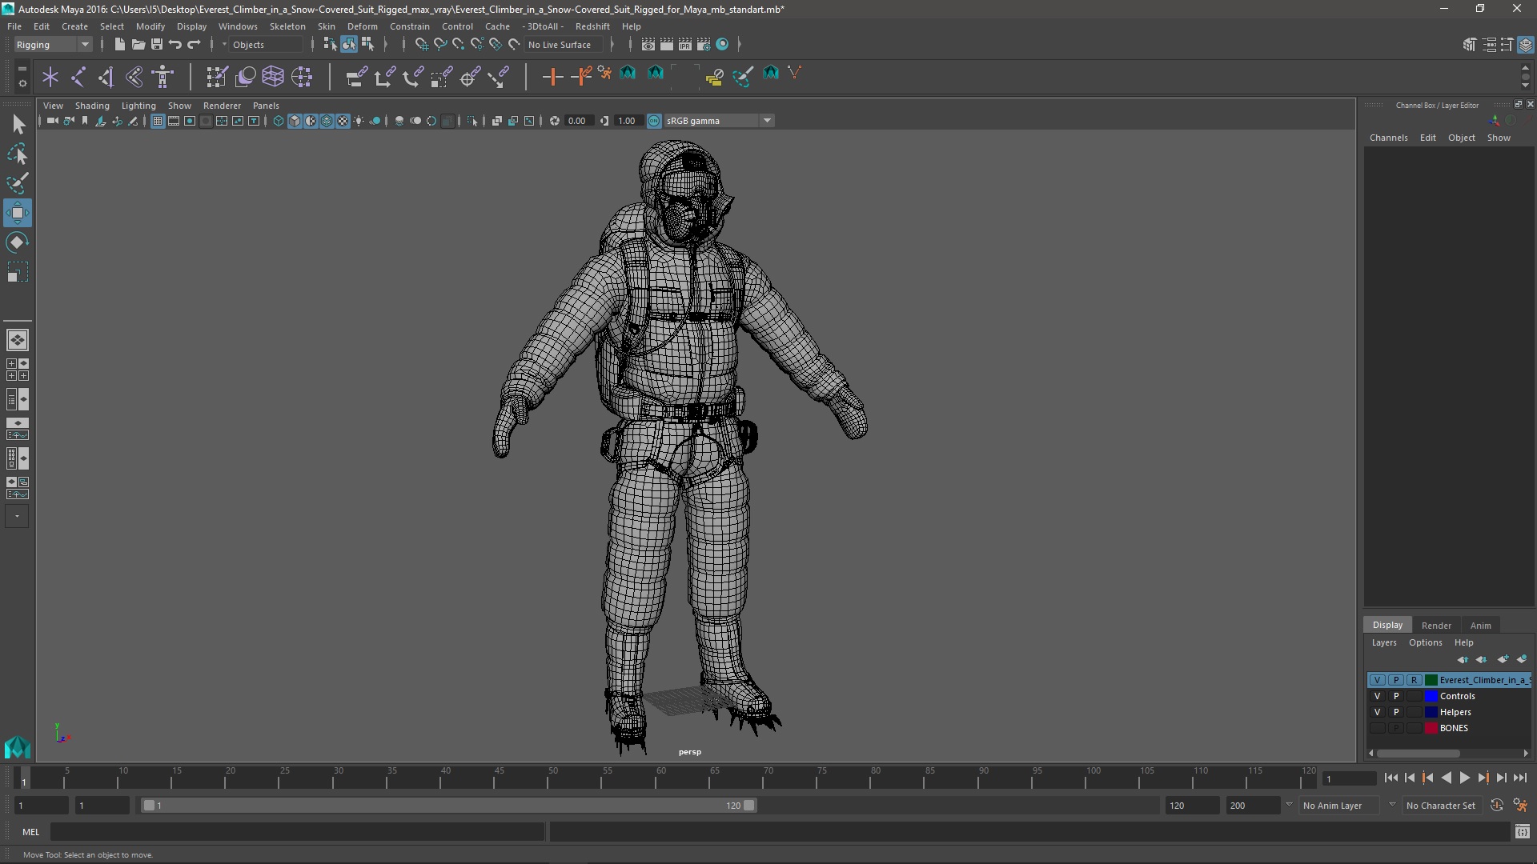Toggle visibility of the BONES layer
This screenshot has height=864, width=1537.
1377,728
